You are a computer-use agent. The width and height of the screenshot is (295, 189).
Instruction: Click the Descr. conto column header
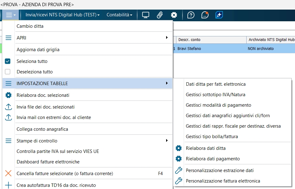click(189, 40)
